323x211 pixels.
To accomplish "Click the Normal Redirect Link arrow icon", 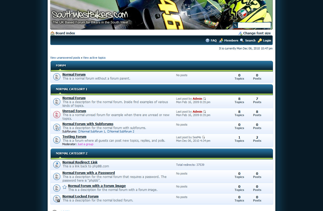I will click(x=57, y=164).
